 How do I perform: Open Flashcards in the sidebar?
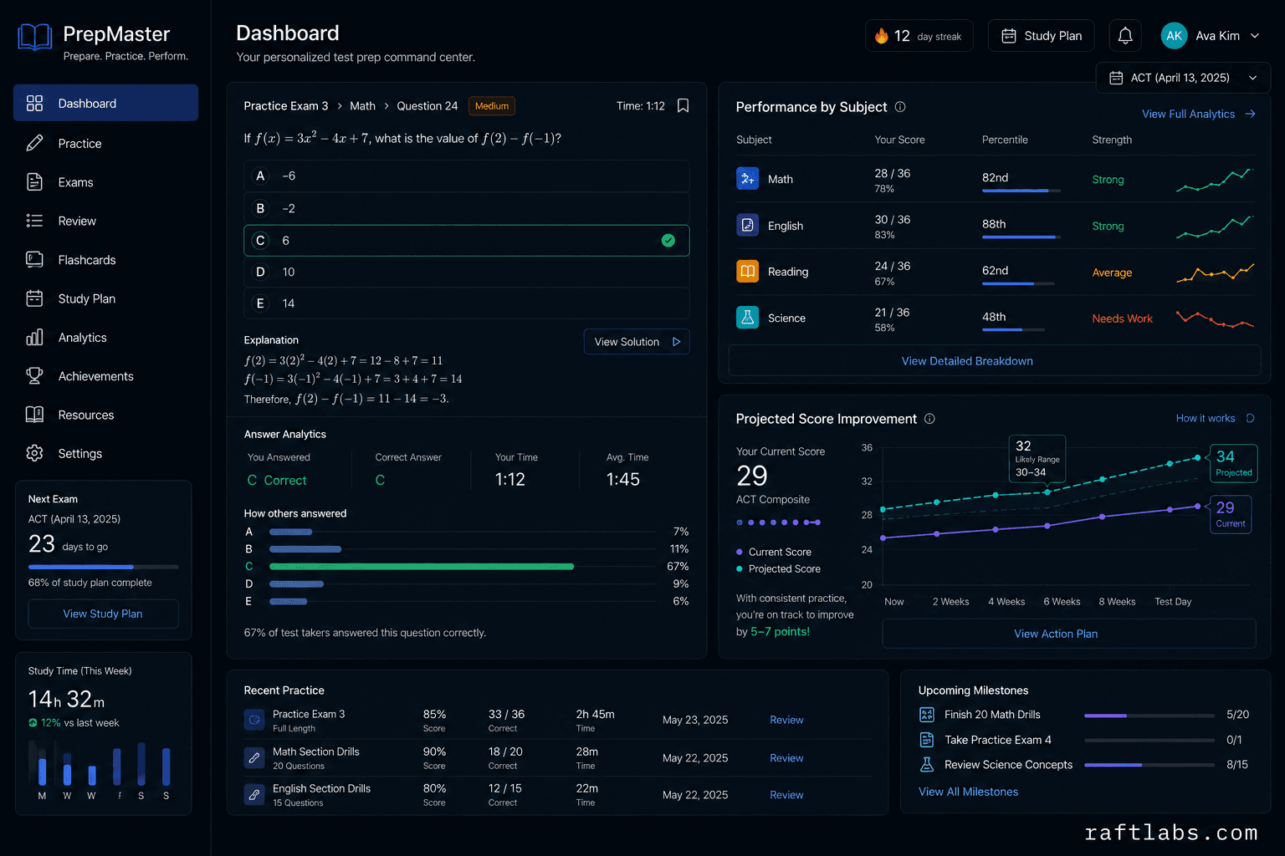105,260
